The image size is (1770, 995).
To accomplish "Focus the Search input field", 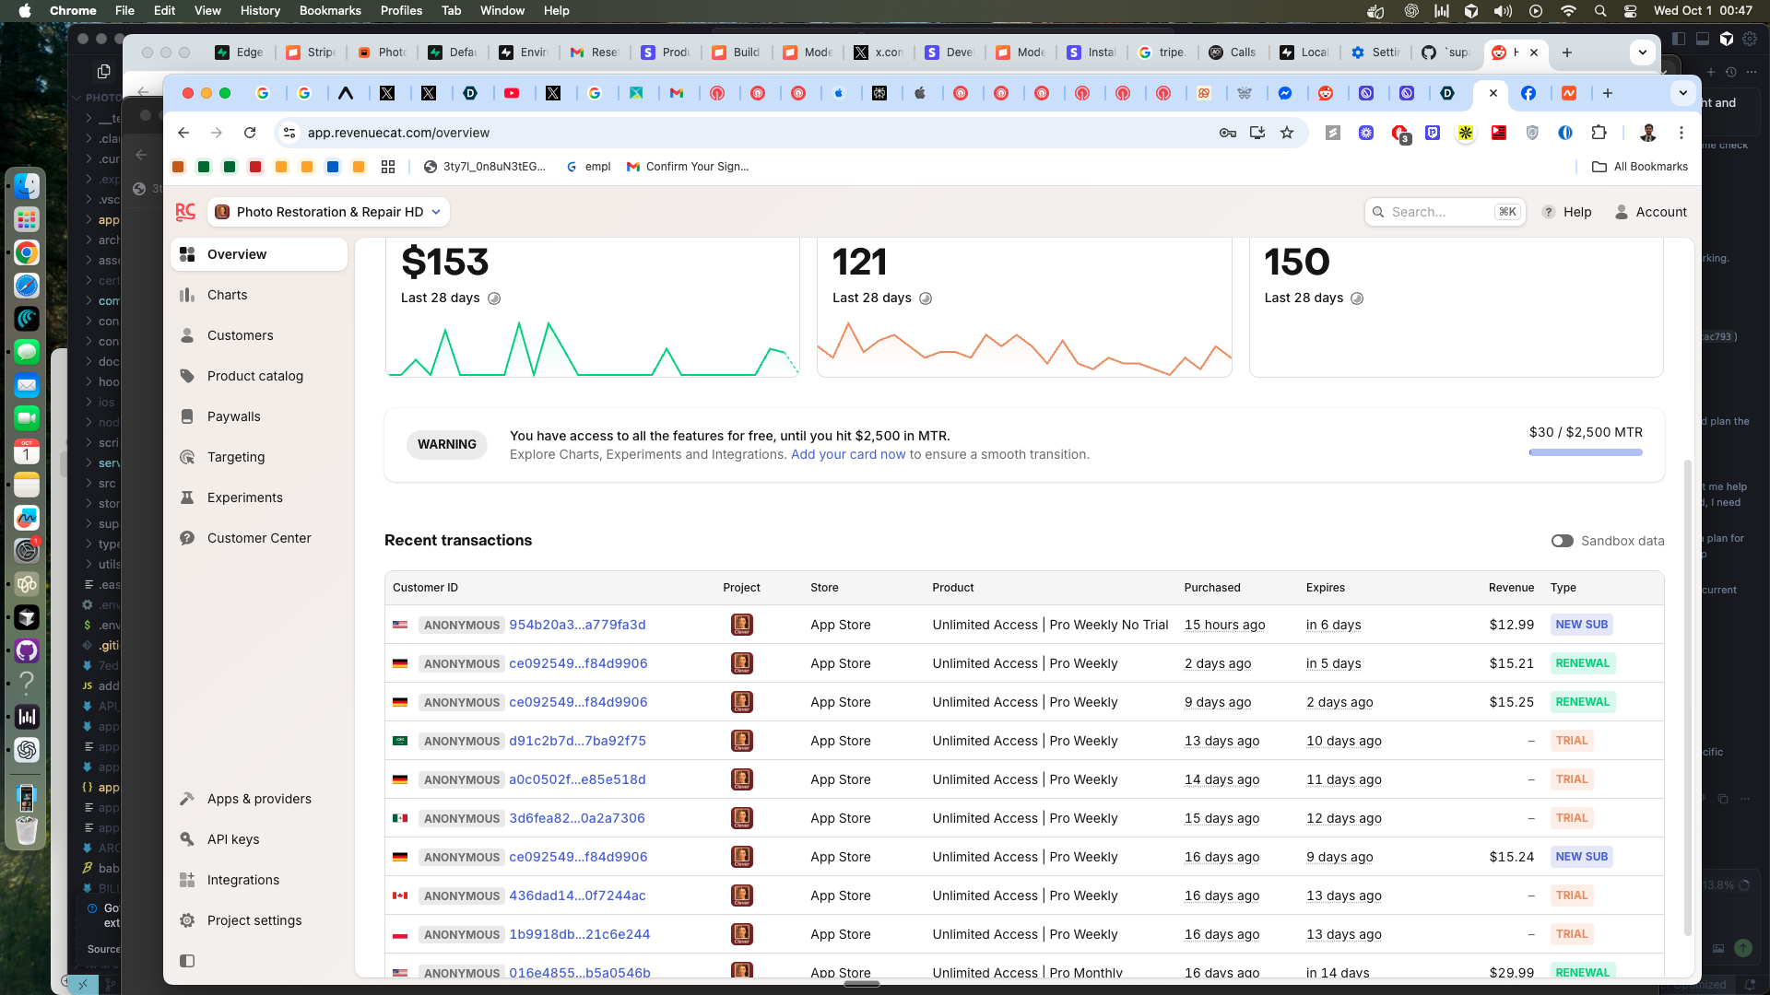I will coord(1438,212).
